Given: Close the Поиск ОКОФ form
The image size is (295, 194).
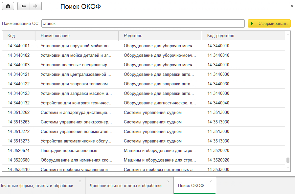Looking at the screenshot, I should click(292, 6).
